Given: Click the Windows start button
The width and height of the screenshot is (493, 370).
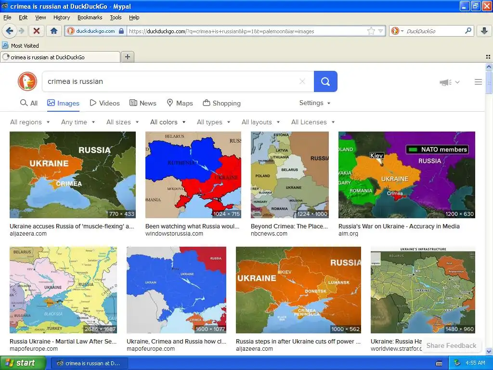Looking at the screenshot, I should tap(23, 363).
